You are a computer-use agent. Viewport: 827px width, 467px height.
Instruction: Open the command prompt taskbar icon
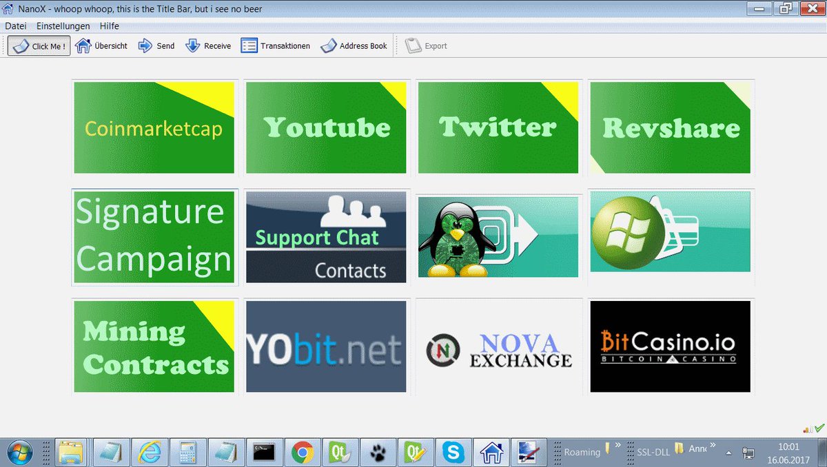click(x=264, y=453)
